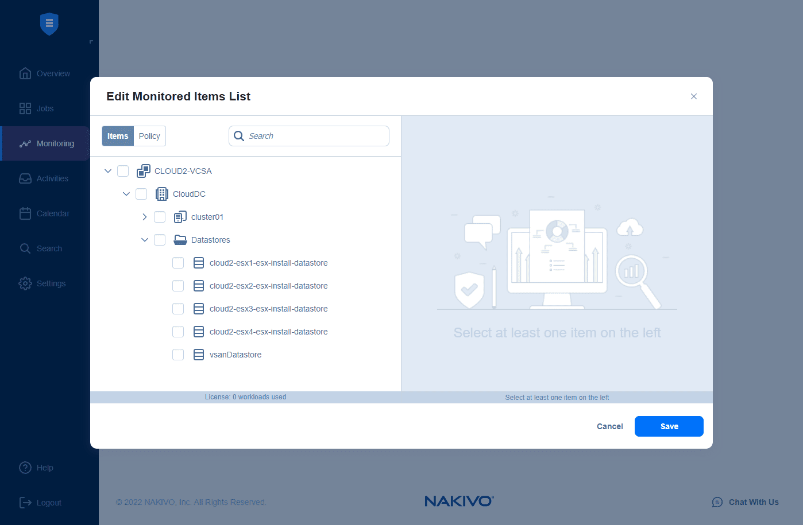803x525 pixels.
Task: Close the Edit Monitored Items List dialog
Action: pyautogui.click(x=694, y=96)
